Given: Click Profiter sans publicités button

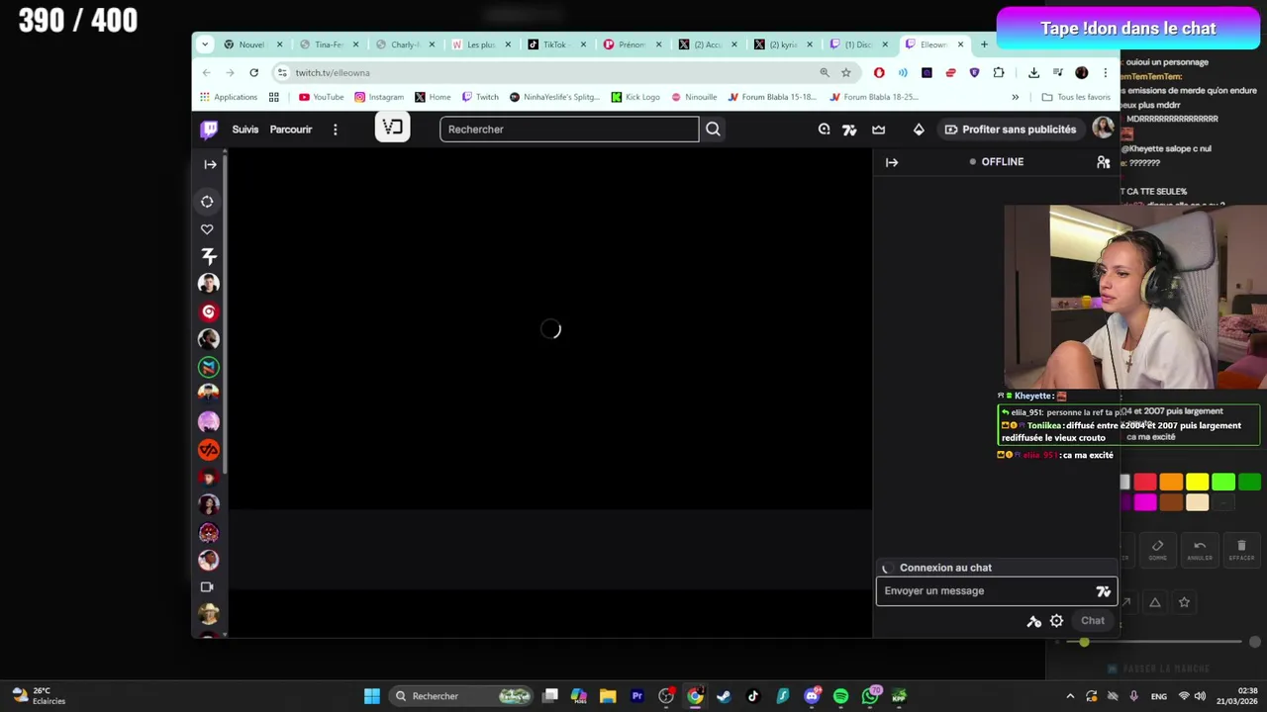Looking at the screenshot, I should pyautogui.click(x=1010, y=130).
